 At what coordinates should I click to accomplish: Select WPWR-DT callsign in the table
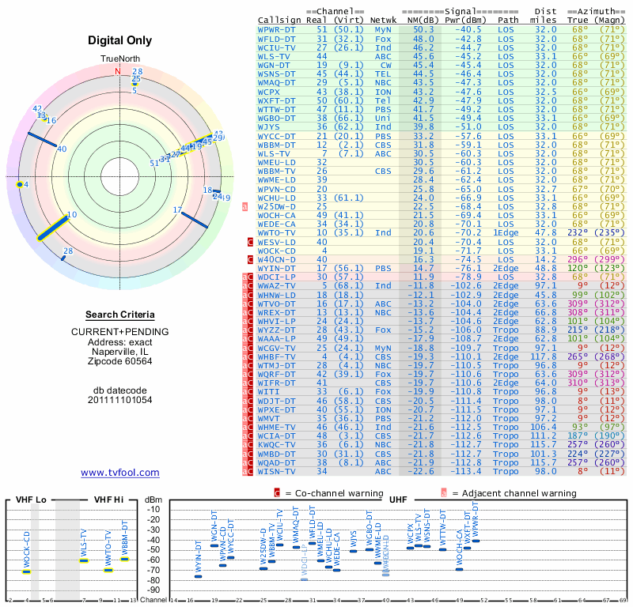[277, 29]
